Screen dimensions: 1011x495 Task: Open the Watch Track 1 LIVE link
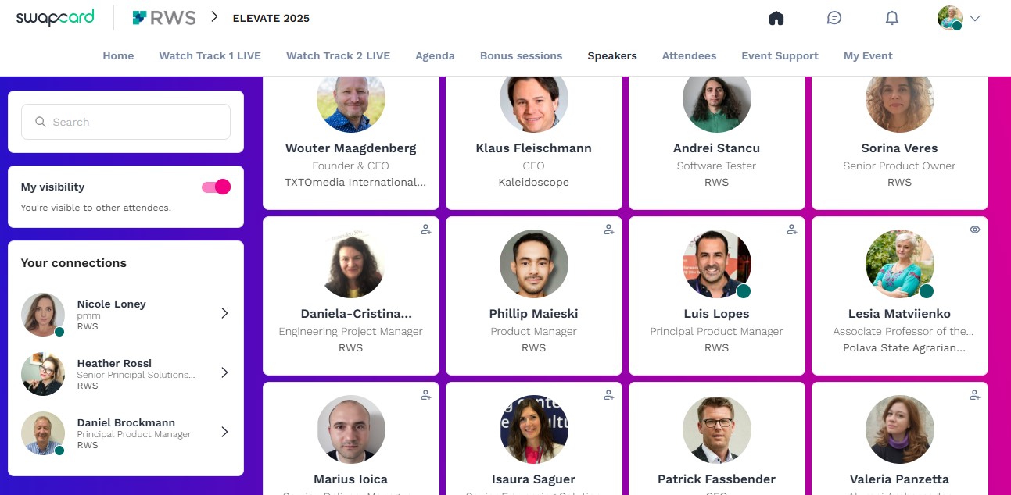210,55
